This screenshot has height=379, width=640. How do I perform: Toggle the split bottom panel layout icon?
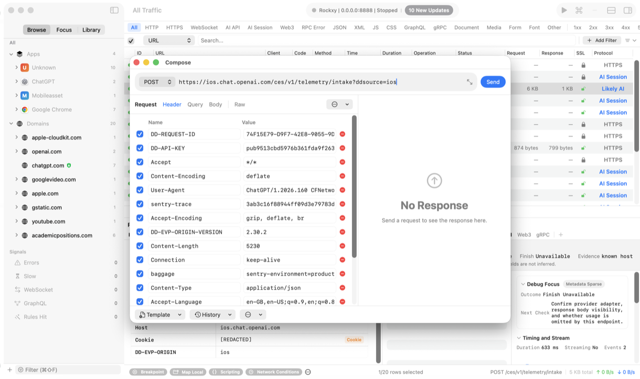[x=611, y=10]
